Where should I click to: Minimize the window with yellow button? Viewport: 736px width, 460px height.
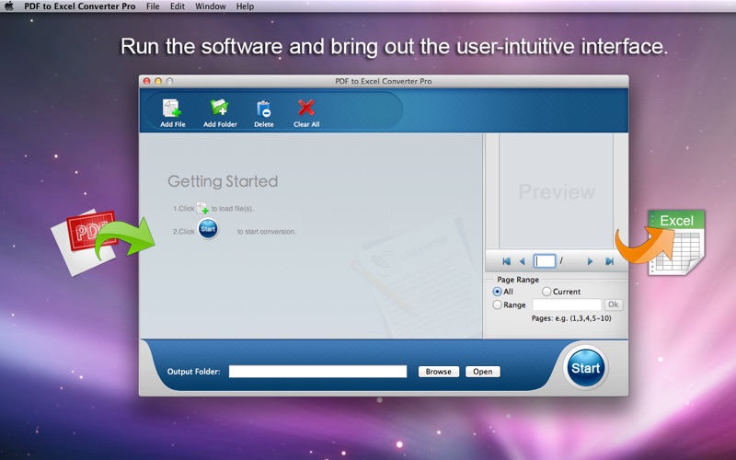(x=158, y=81)
